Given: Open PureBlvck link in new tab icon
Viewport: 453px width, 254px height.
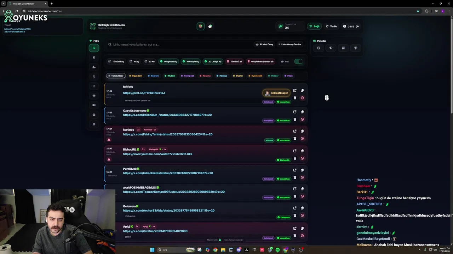Looking at the screenshot, I should coord(295,170).
